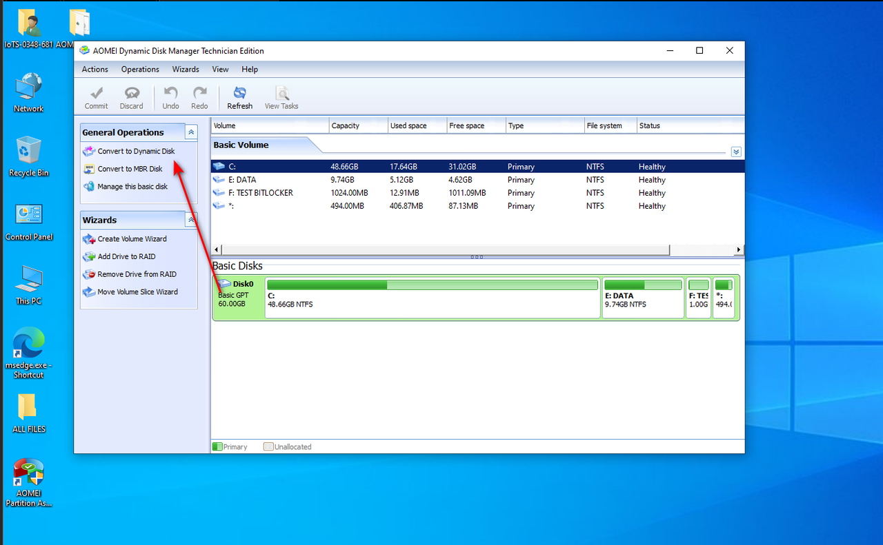Sort by the Capacity column header

pos(358,125)
